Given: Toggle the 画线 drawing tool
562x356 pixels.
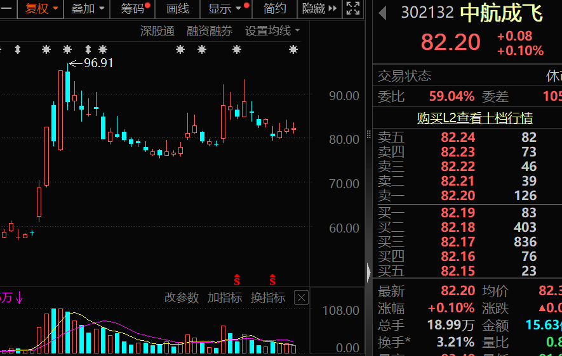Looking at the screenshot, I should [178, 9].
